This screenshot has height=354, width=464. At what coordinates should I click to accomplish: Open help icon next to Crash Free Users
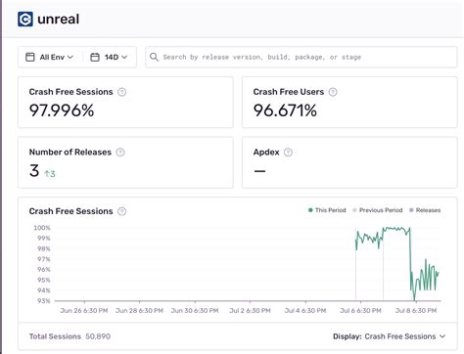[333, 92]
